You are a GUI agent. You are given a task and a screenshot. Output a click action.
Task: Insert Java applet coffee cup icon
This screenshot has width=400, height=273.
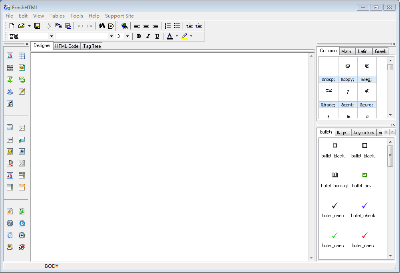pyautogui.click(x=10, y=247)
